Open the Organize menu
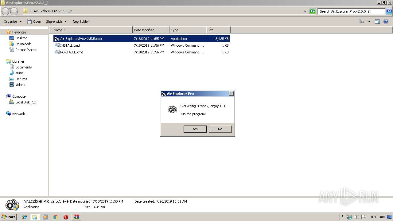The height and width of the screenshot is (221, 393). (x=13, y=21)
